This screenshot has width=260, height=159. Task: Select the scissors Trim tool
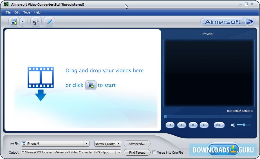[36, 22]
